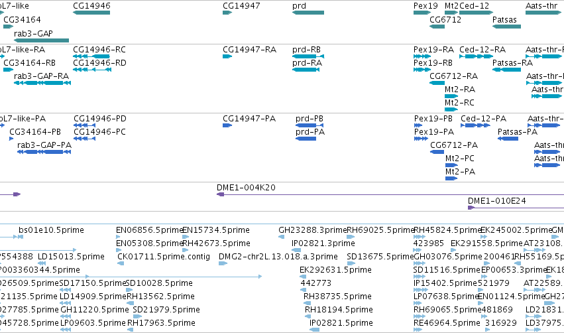Select the Pex19 gene feature
This screenshot has width=564, height=333.
[x=422, y=13]
